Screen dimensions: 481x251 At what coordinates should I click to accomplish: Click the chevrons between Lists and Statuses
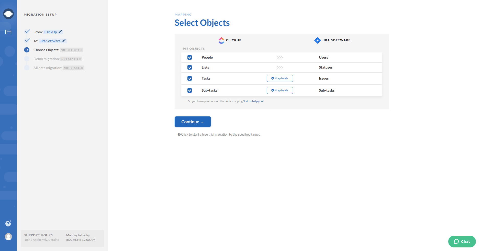pos(280,67)
